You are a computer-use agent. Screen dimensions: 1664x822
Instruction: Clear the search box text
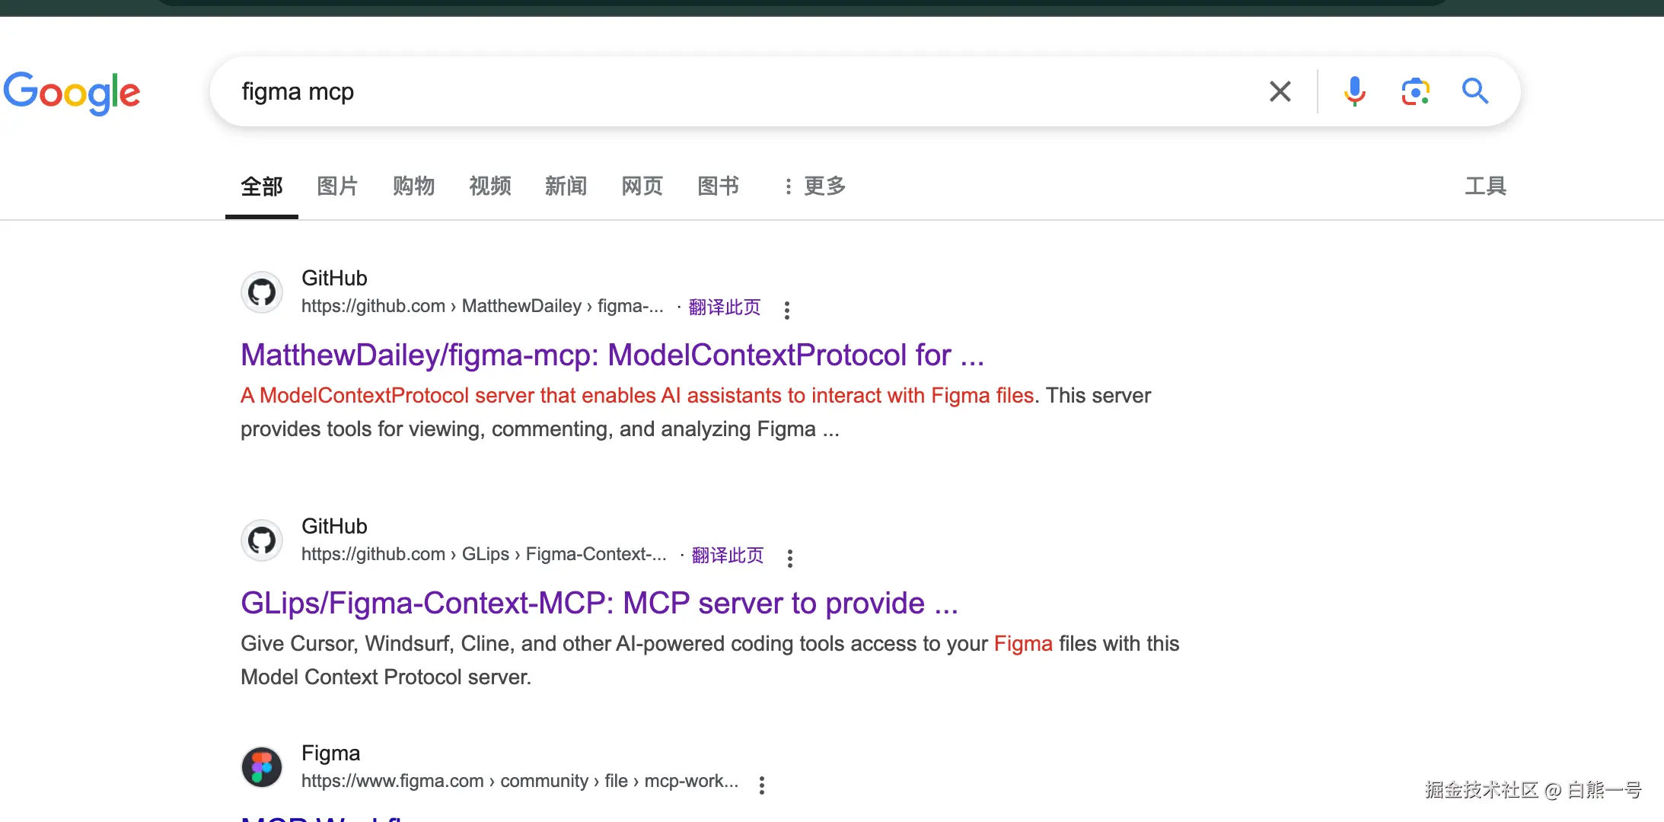(1280, 91)
